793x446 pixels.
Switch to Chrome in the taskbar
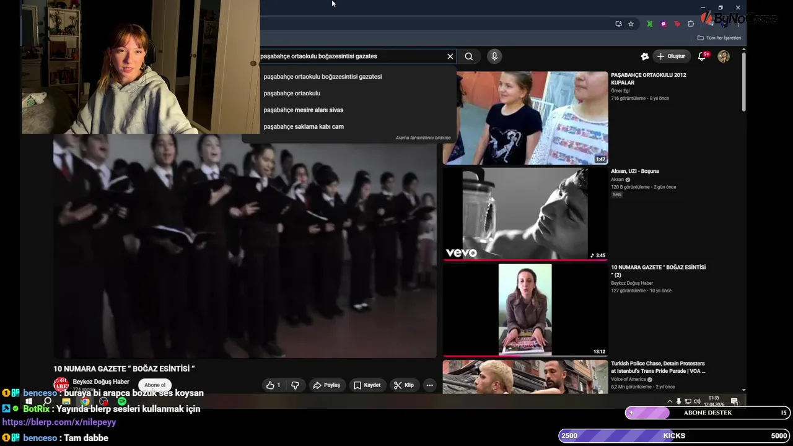(x=85, y=401)
